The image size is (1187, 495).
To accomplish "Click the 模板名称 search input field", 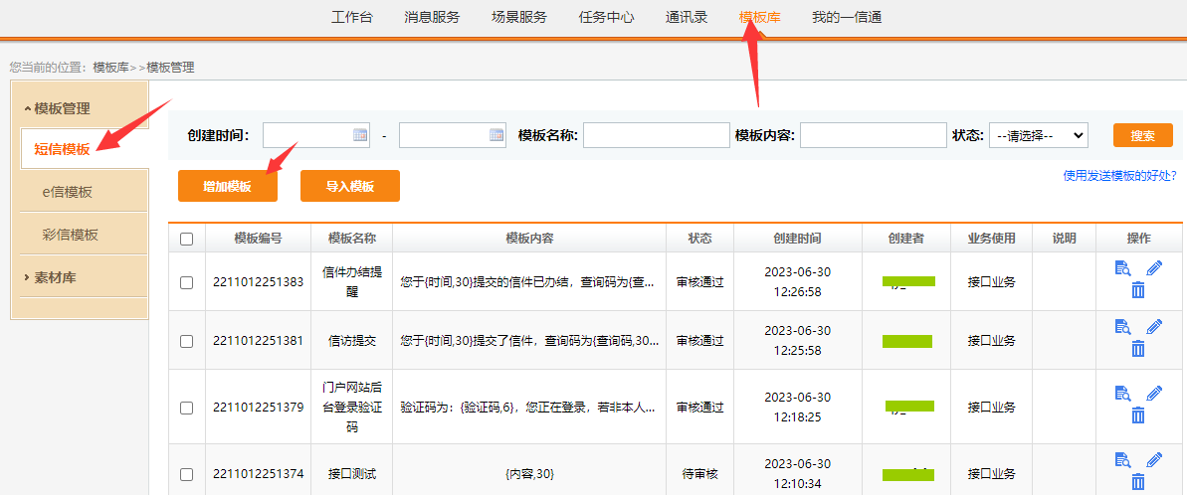I will [656, 135].
